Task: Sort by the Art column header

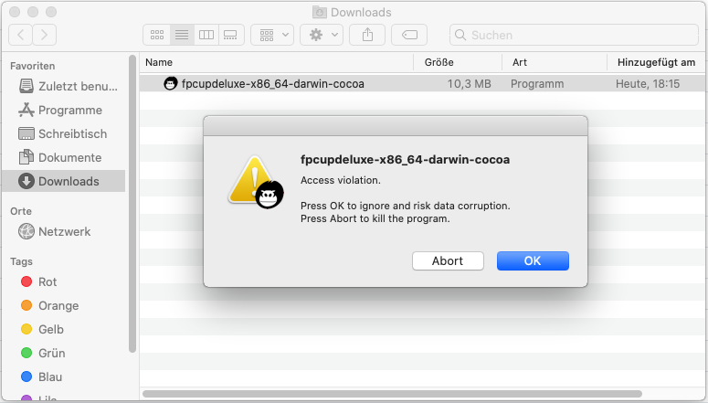Action: (554, 62)
